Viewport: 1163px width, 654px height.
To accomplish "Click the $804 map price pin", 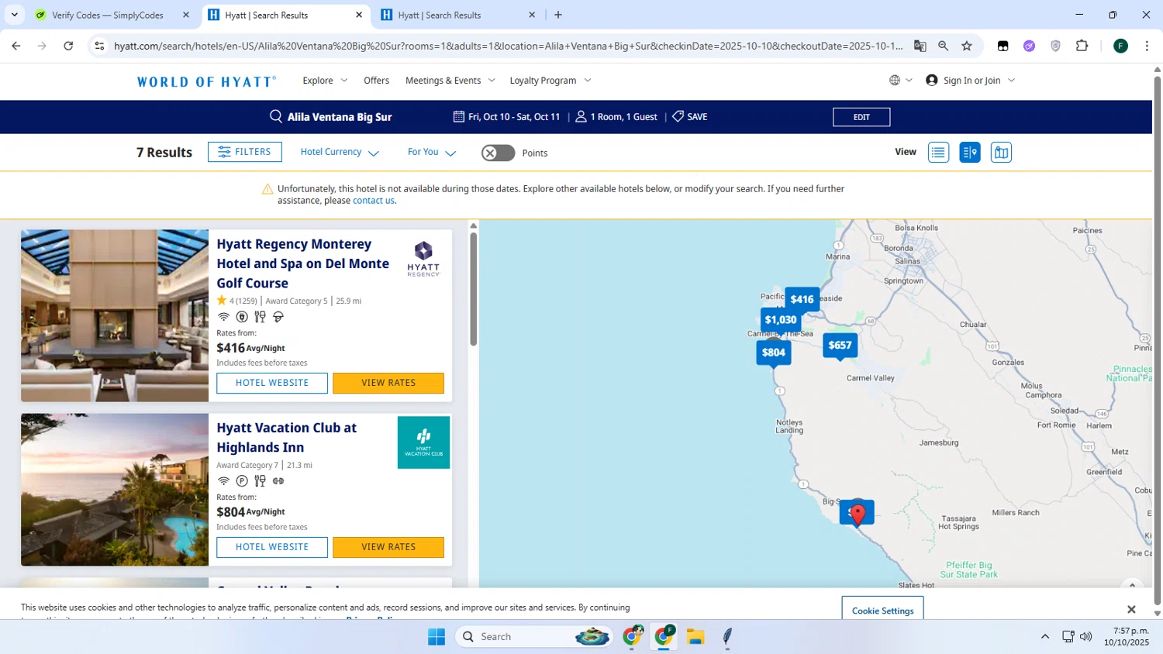I will tap(774, 353).
